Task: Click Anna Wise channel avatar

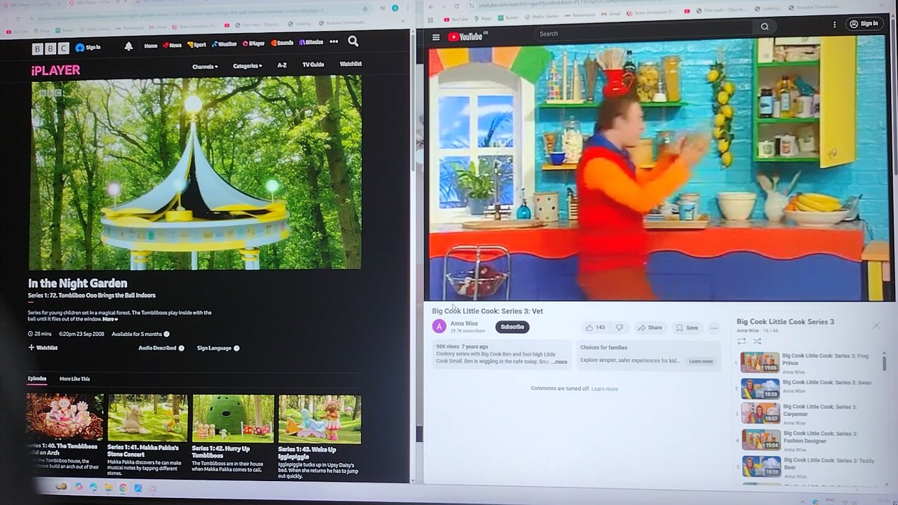Action: point(439,326)
